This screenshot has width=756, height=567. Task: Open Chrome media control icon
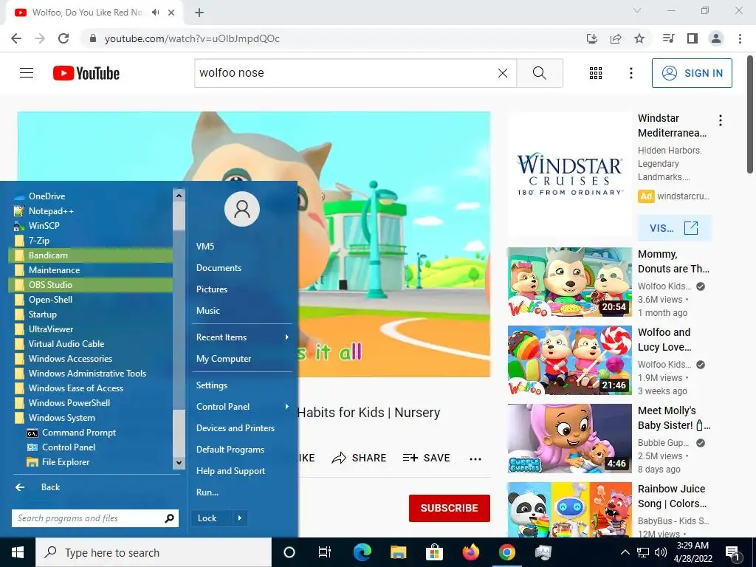(x=668, y=38)
